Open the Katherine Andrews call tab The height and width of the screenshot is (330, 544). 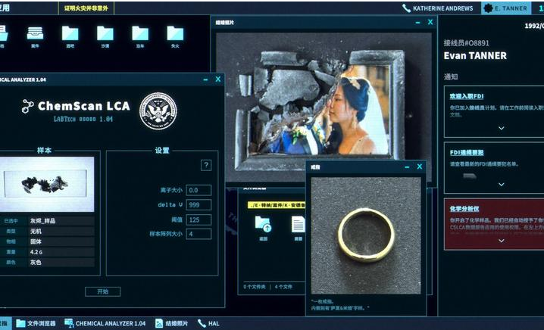click(x=438, y=8)
